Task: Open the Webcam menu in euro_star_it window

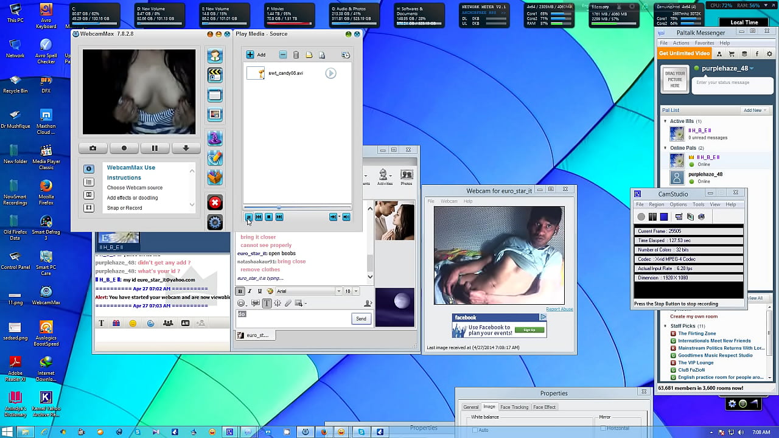Action: (449, 201)
